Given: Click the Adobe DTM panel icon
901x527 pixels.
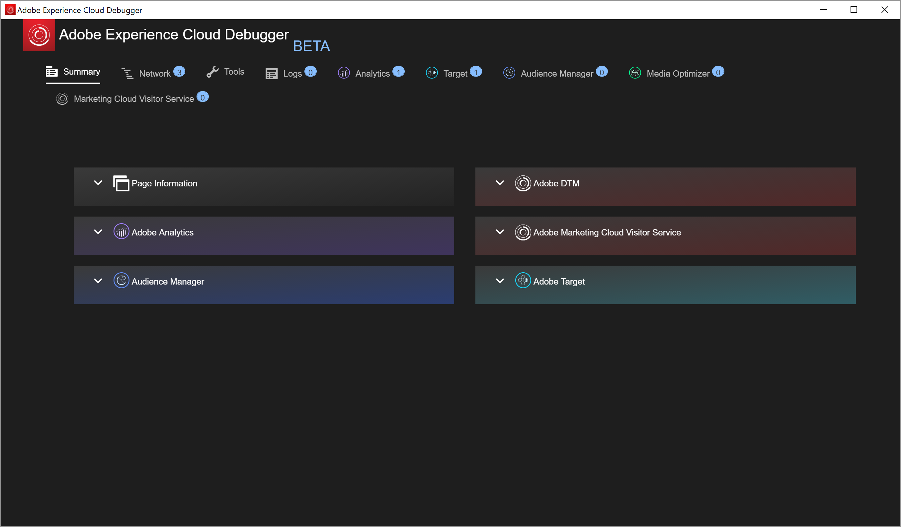Looking at the screenshot, I should tap(523, 183).
